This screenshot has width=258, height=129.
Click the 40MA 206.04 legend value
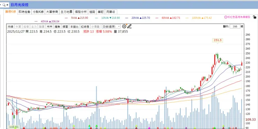tap(50, 21)
